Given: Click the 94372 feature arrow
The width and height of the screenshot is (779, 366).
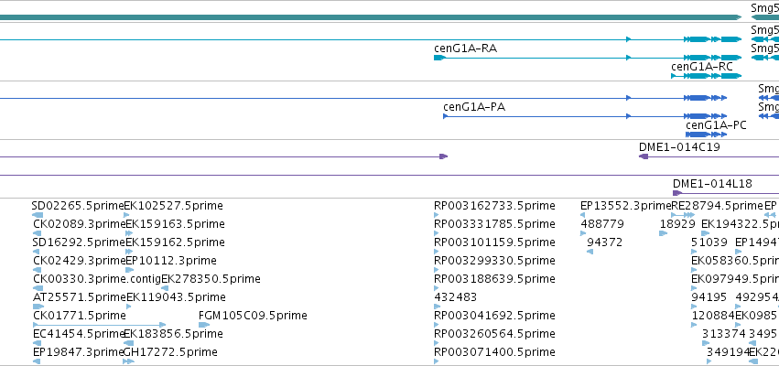Looking at the screenshot, I should point(590,252).
